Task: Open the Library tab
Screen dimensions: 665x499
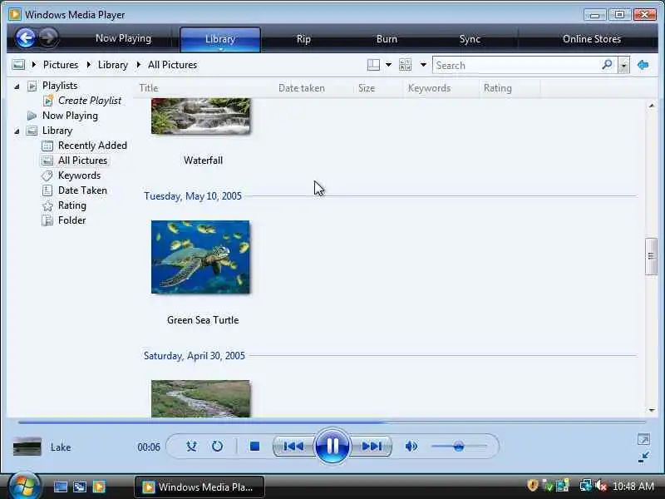Action: point(220,39)
